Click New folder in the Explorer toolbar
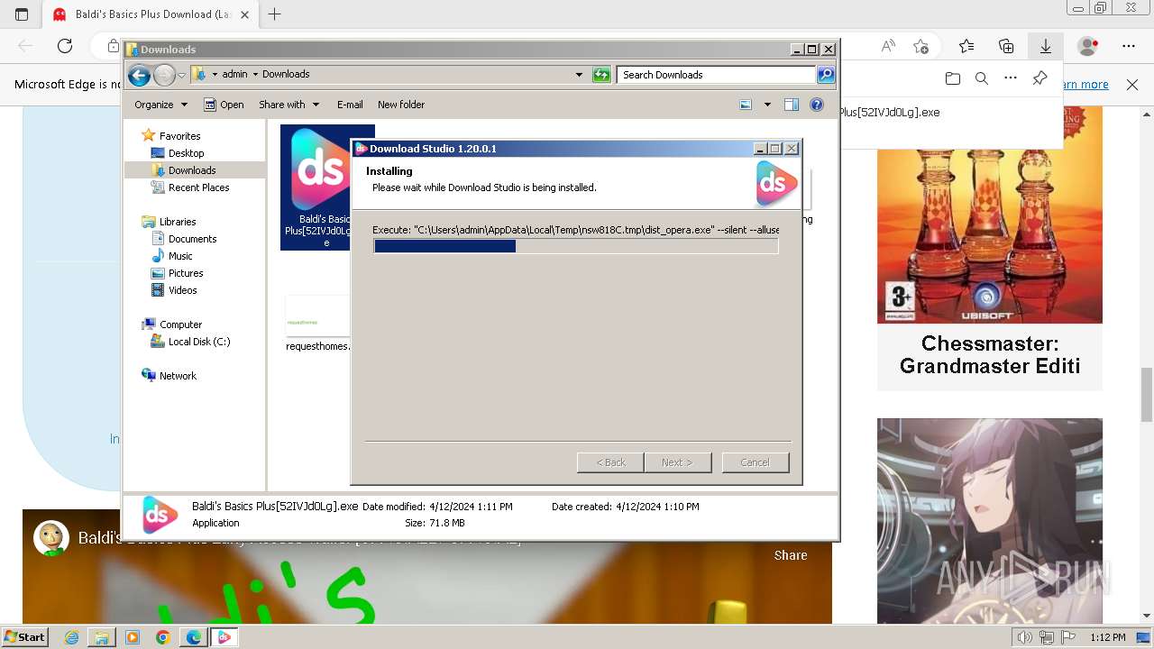Viewport: 1154px width, 649px height. click(x=401, y=105)
